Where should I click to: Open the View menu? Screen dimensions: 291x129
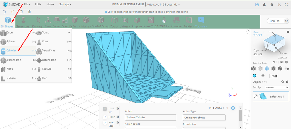[50, 5]
